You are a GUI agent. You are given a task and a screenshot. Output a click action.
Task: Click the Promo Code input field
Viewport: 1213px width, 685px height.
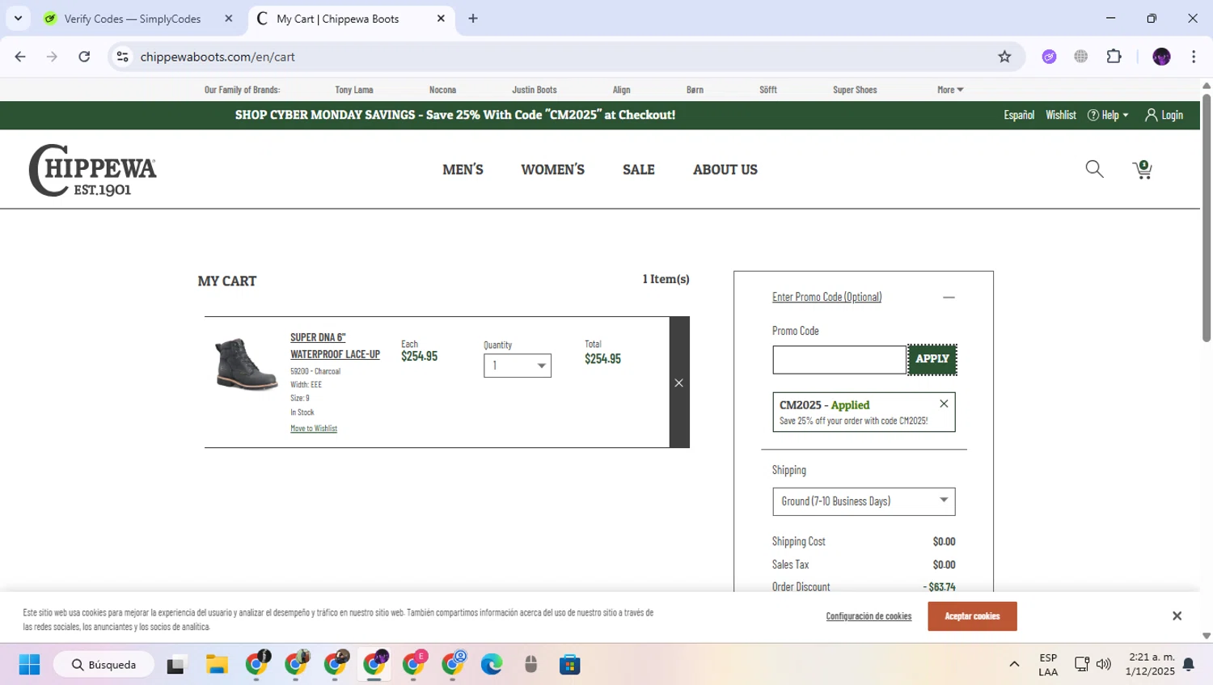(839, 360)
